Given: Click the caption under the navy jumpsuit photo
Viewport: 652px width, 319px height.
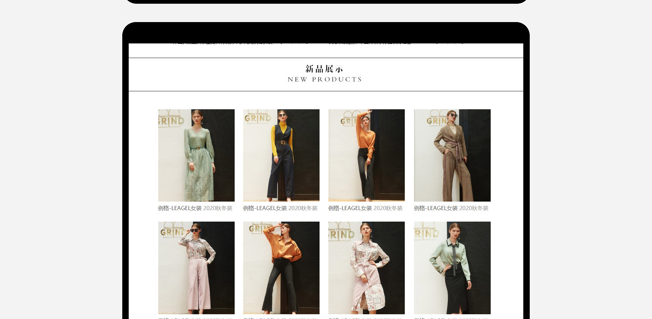Looking at the screenshot, I should click(x=280, y=208).
